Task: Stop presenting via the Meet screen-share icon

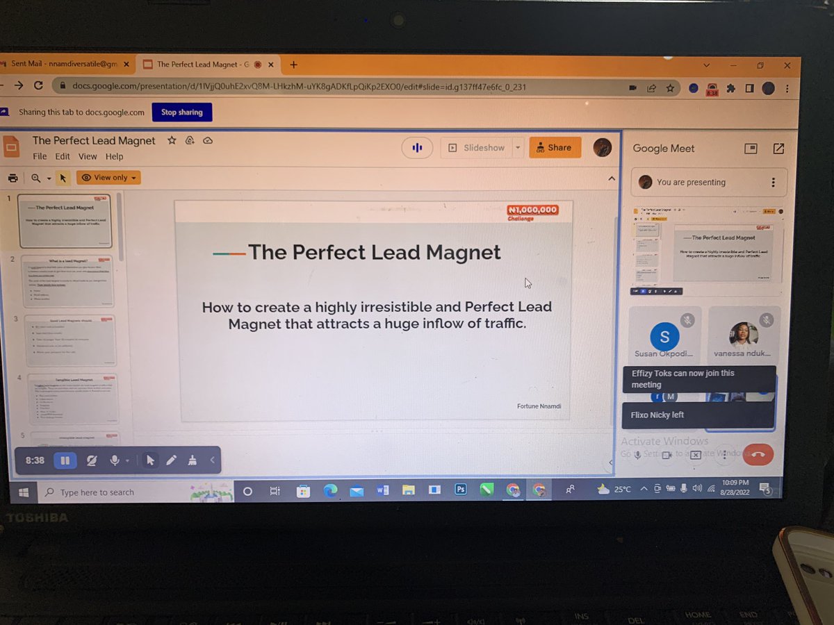Action: tap(696, 455)
